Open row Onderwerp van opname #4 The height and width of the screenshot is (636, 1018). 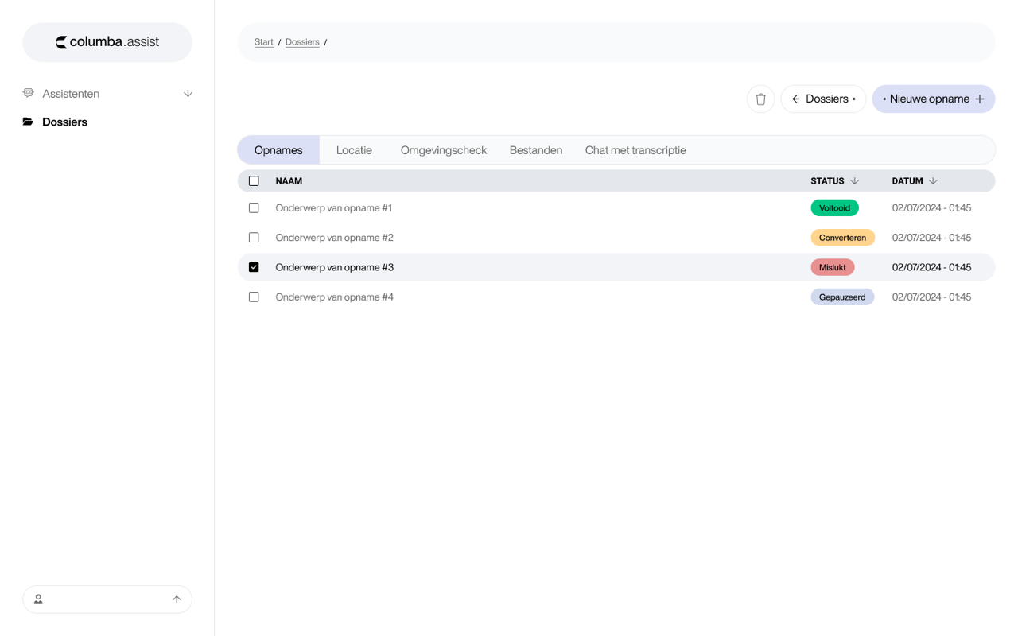(335, 297)
